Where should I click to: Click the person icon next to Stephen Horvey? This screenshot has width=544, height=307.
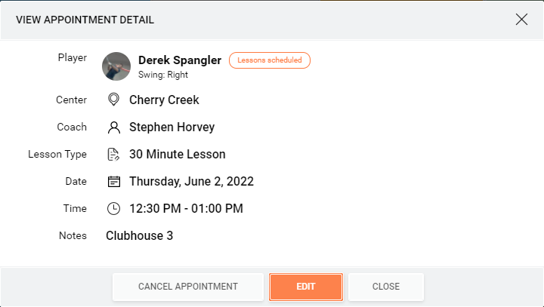coord(114,127)
